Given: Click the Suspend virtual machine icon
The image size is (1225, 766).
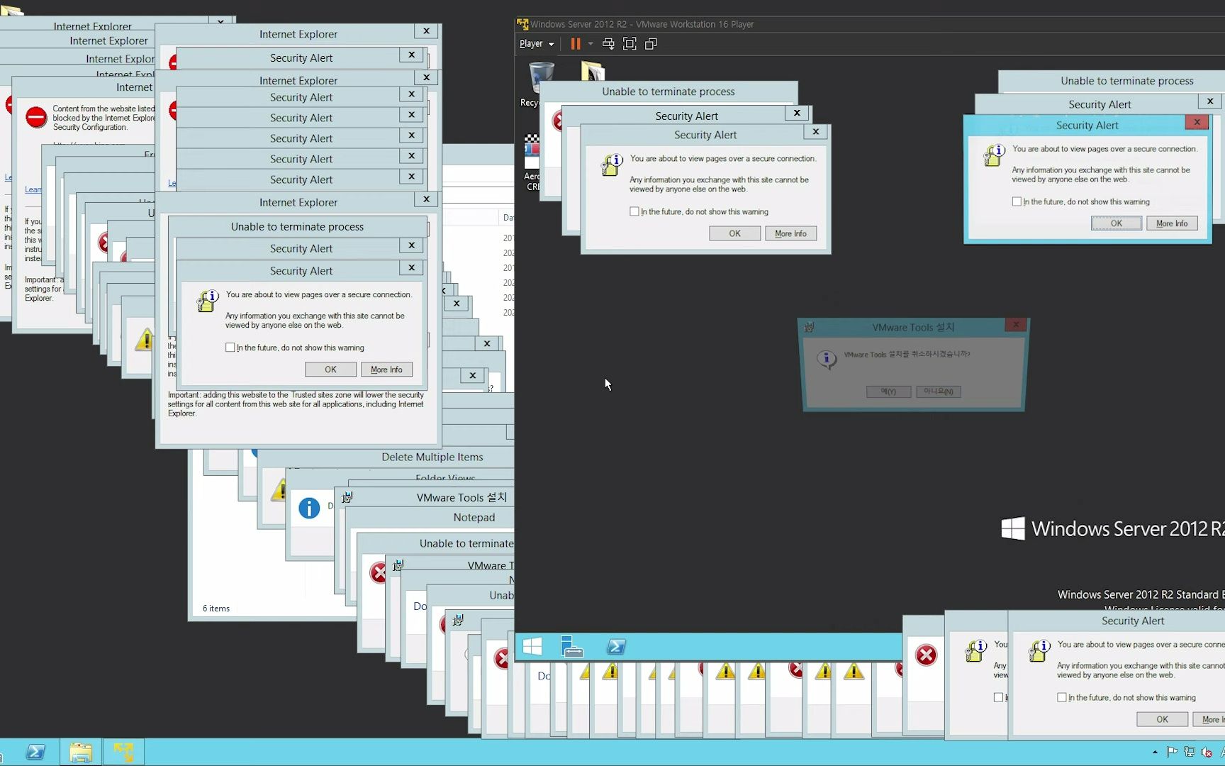Looking at the screenshot, I should (x=576, y=43).
